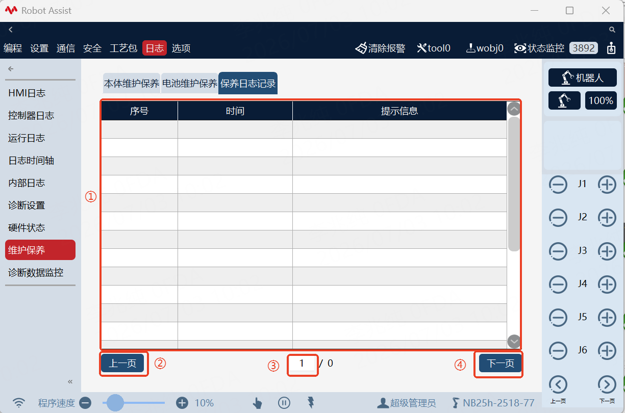Viewport: 625px width, 413px height.
Task: Click the 程序速度 speed slider handle
Action: click(x=115, y=403)
